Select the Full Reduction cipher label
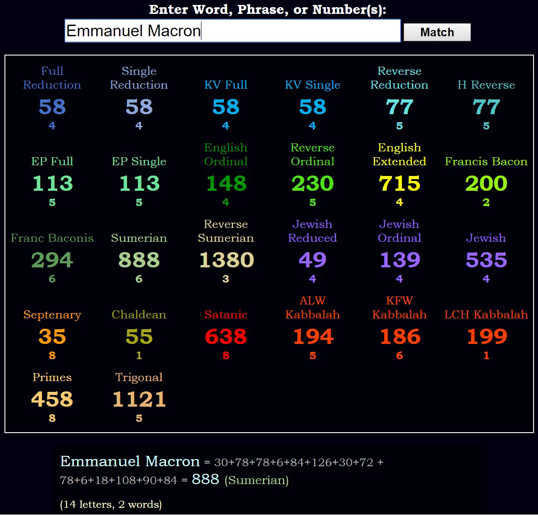The width and height of the screenshot is (538, 515). point(52,78)
